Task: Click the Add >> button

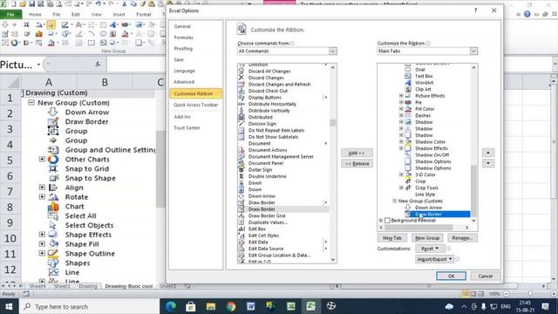Action: 357,153
